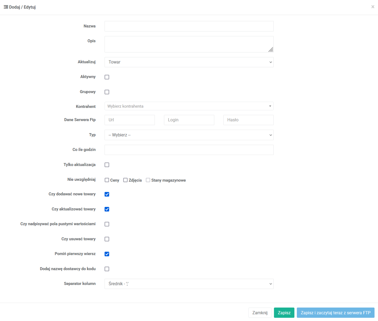Tick the Grupowy checkbox
The height and width of the screenshot is (321, 378).
pyautogui.click(x=107, y=92)
